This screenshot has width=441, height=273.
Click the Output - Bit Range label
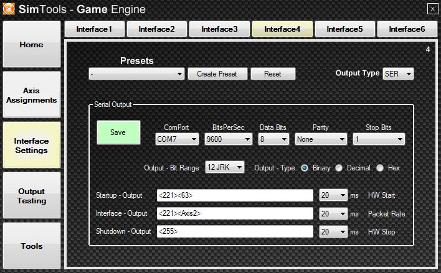(x=171, y=168)
